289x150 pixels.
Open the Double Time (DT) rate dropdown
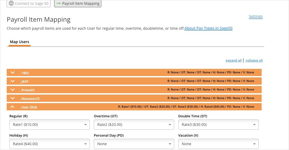coord(218,125)
